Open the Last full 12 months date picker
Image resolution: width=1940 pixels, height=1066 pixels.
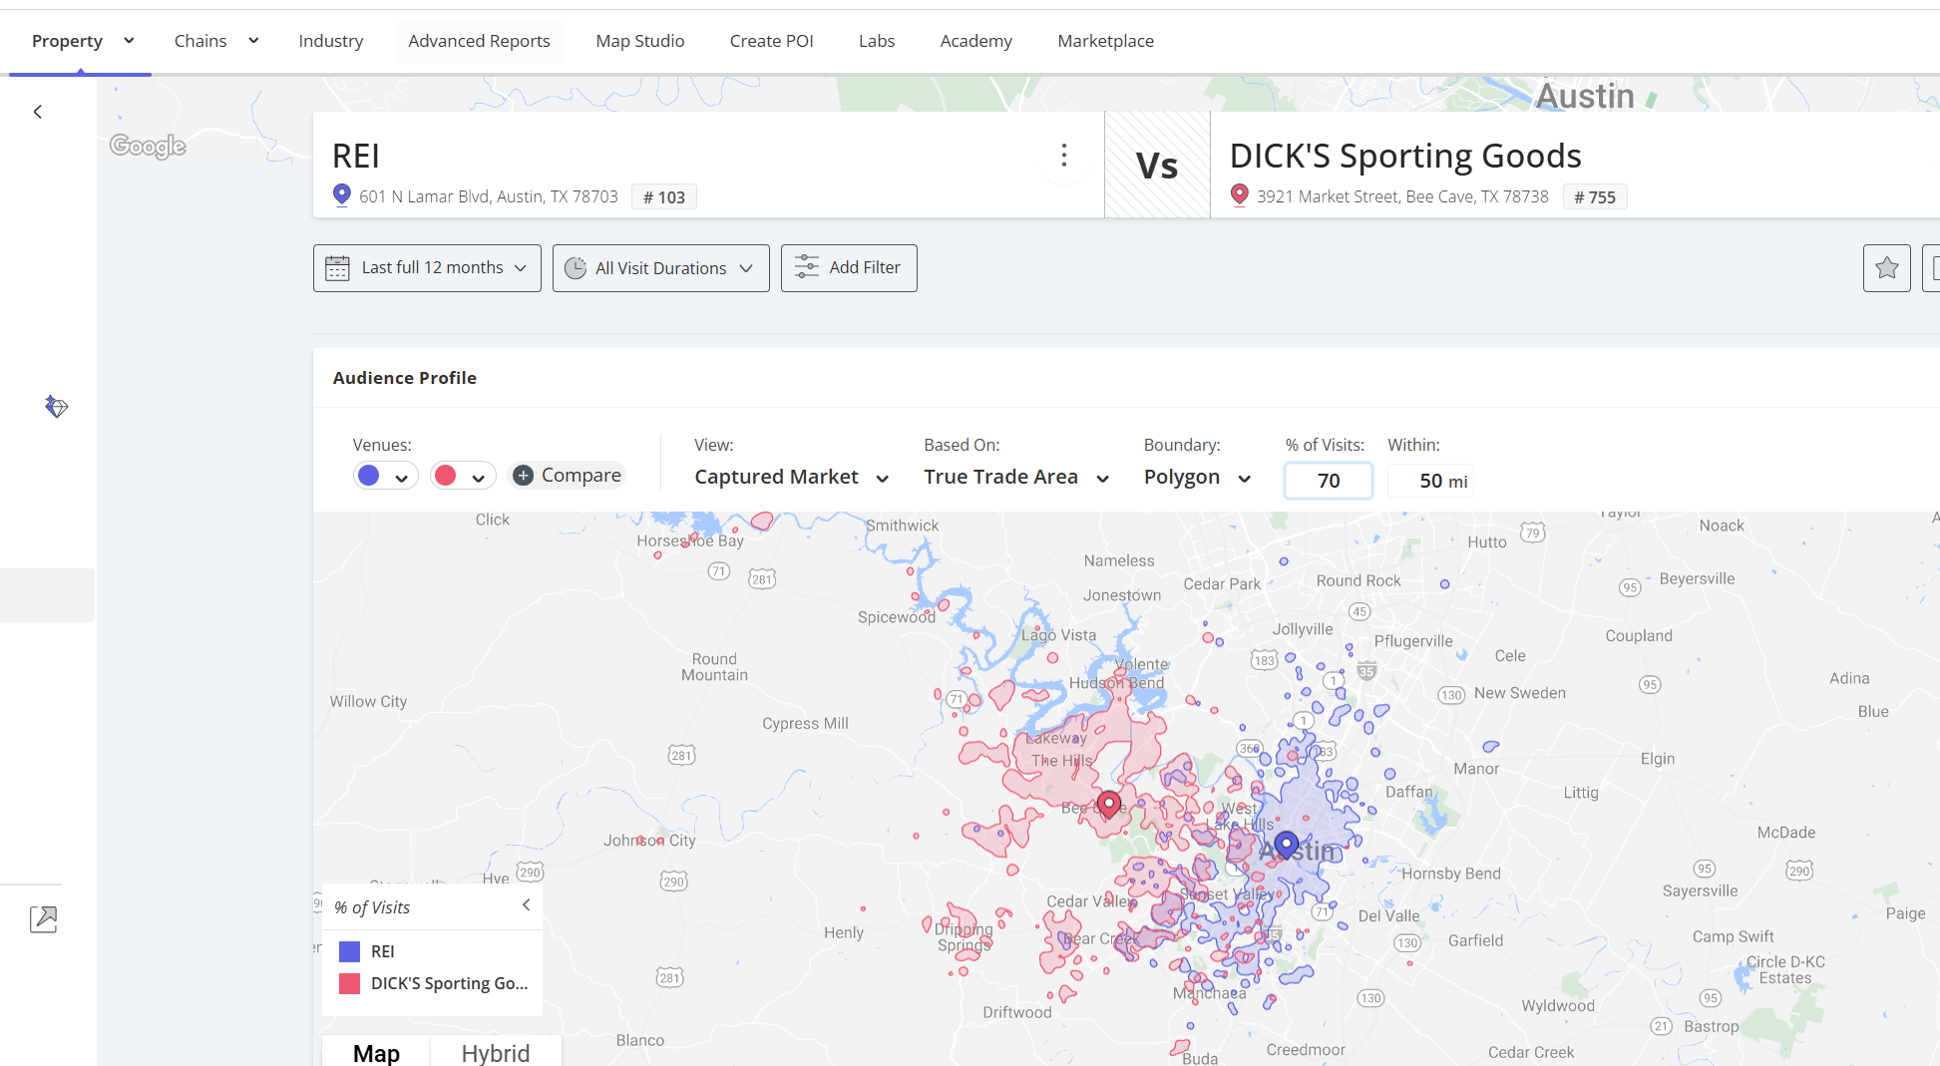coord(427,268)
